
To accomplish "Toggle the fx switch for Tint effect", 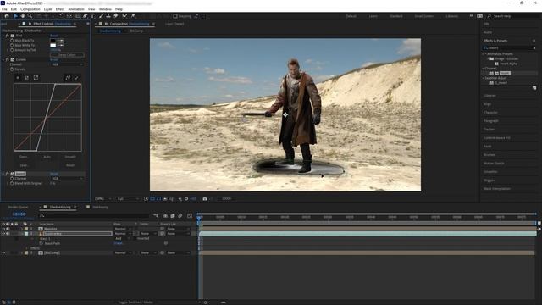I will tap(8, 36).
